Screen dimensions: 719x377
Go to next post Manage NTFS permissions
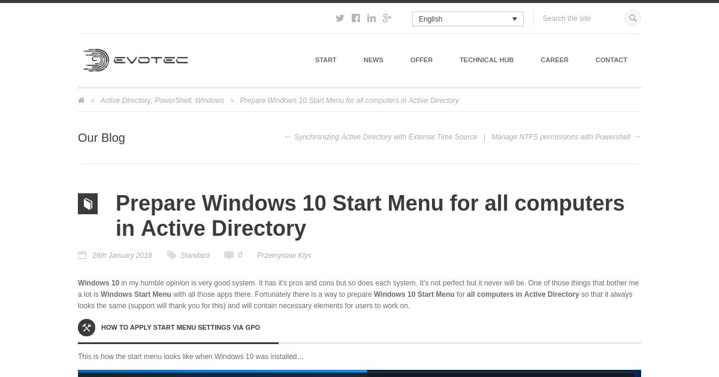pyautogui.click(x=566, y=137)
